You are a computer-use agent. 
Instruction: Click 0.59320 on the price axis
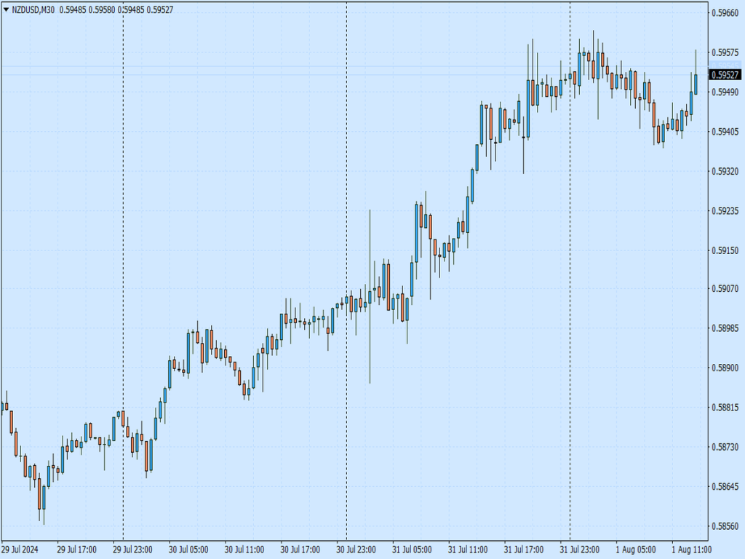pyautogui.click(x=725, y=172)
